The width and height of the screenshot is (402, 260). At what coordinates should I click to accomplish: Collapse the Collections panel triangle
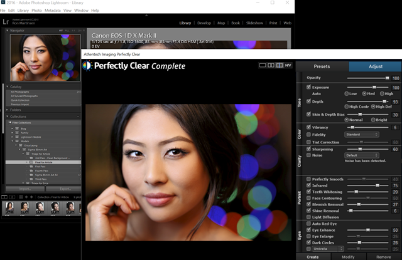tap(7, 117)
